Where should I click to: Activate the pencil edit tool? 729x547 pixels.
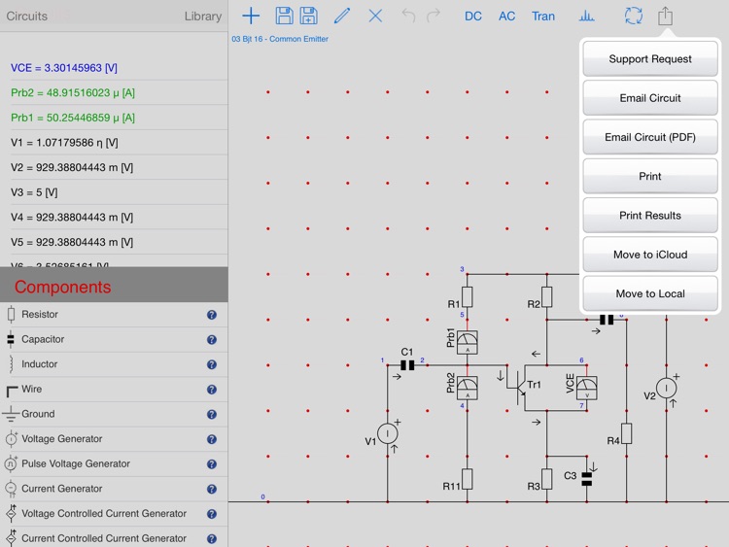[342, 16]
